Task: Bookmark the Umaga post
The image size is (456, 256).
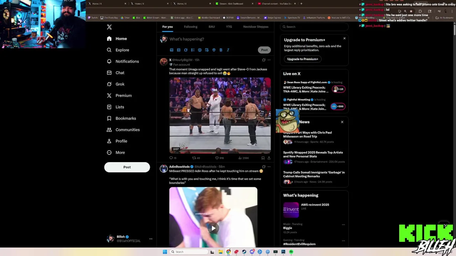Action: tap(263, 158)
